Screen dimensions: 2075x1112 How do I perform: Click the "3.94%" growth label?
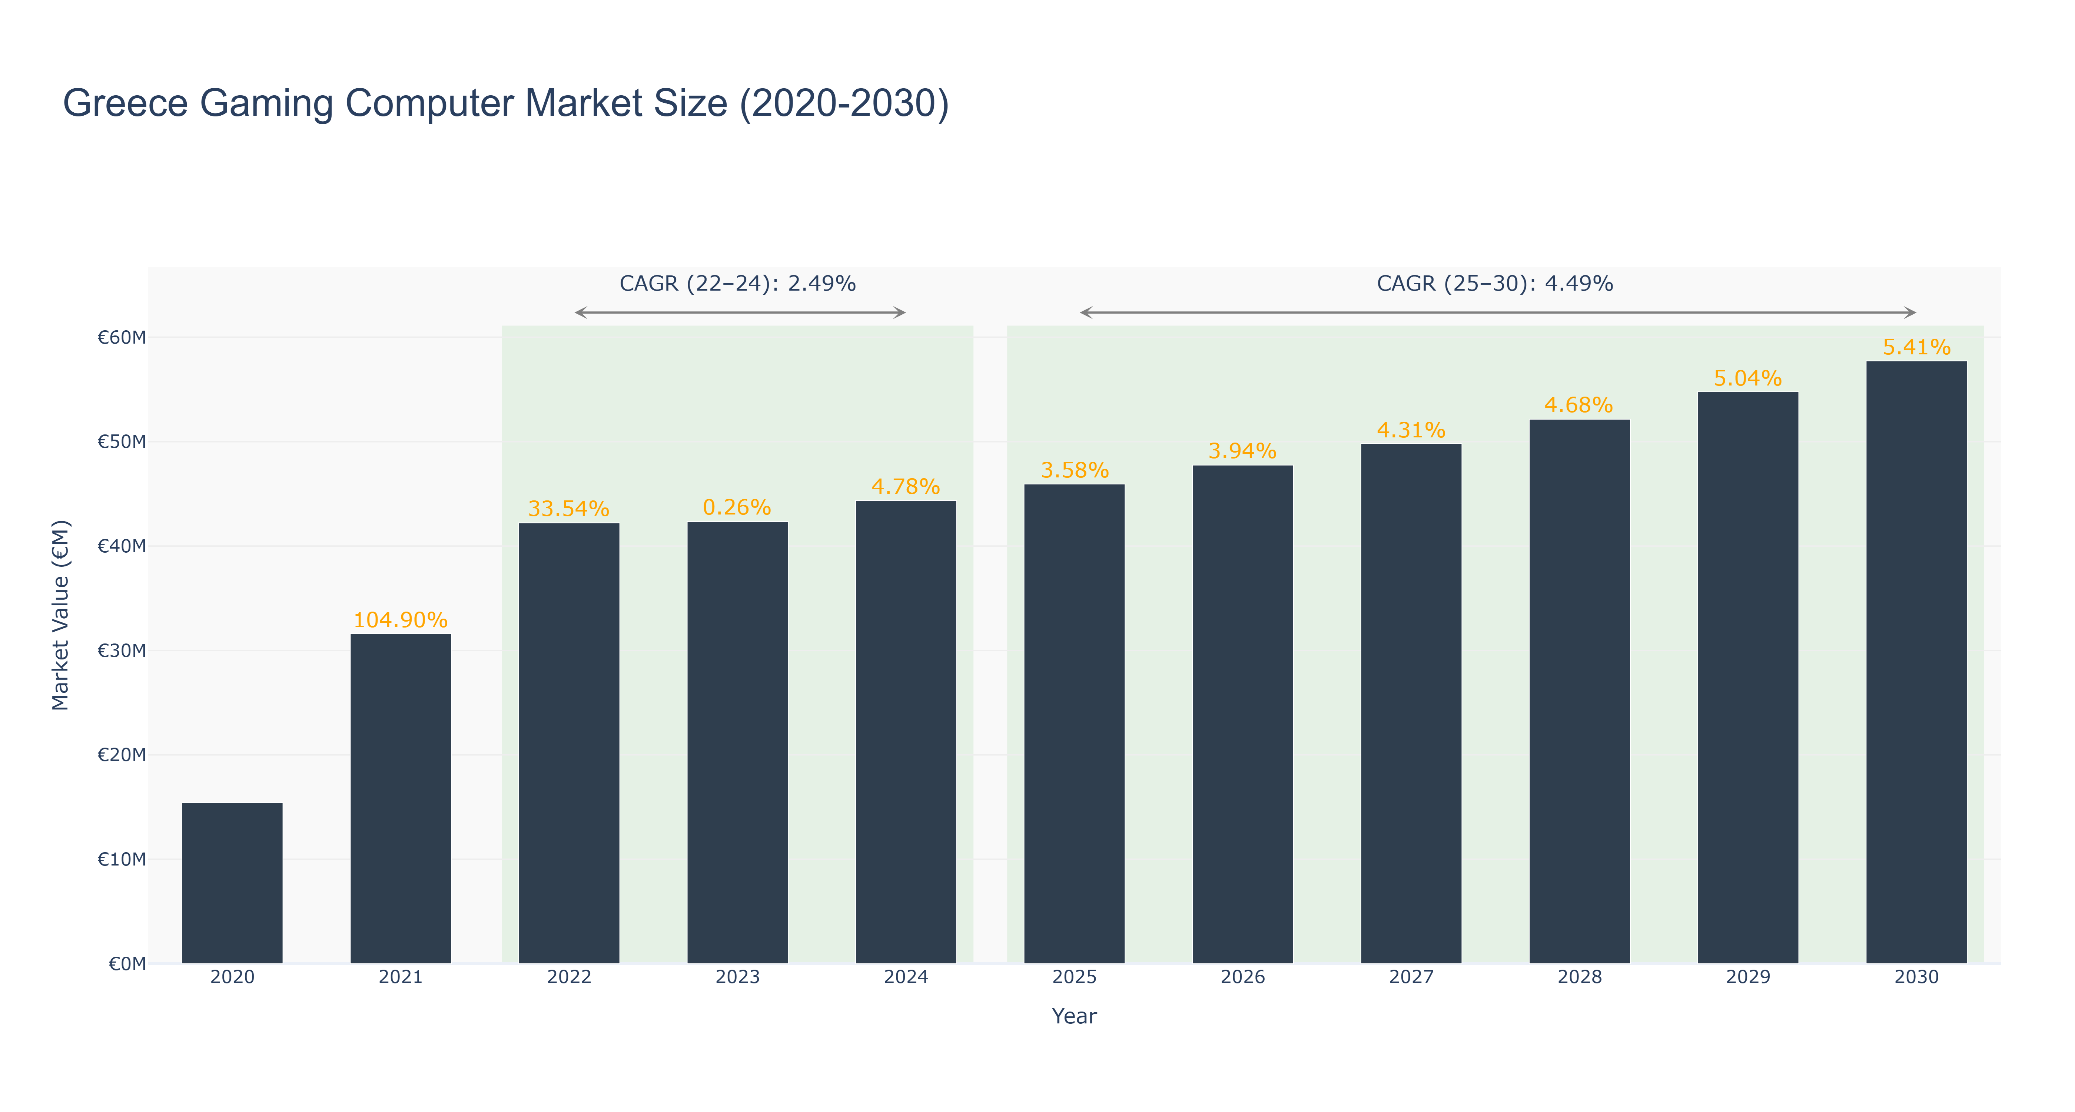tap(1242, 450)
